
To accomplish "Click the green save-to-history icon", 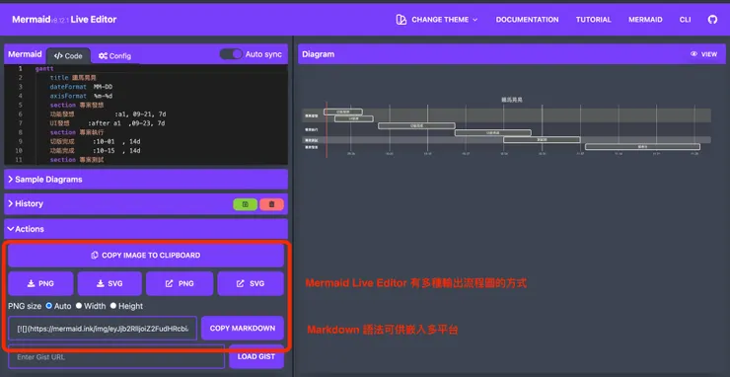I will pos(245,204).
